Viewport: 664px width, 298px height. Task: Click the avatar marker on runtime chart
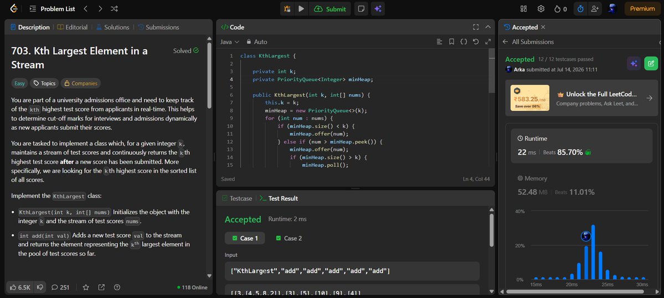pos(586,236)
